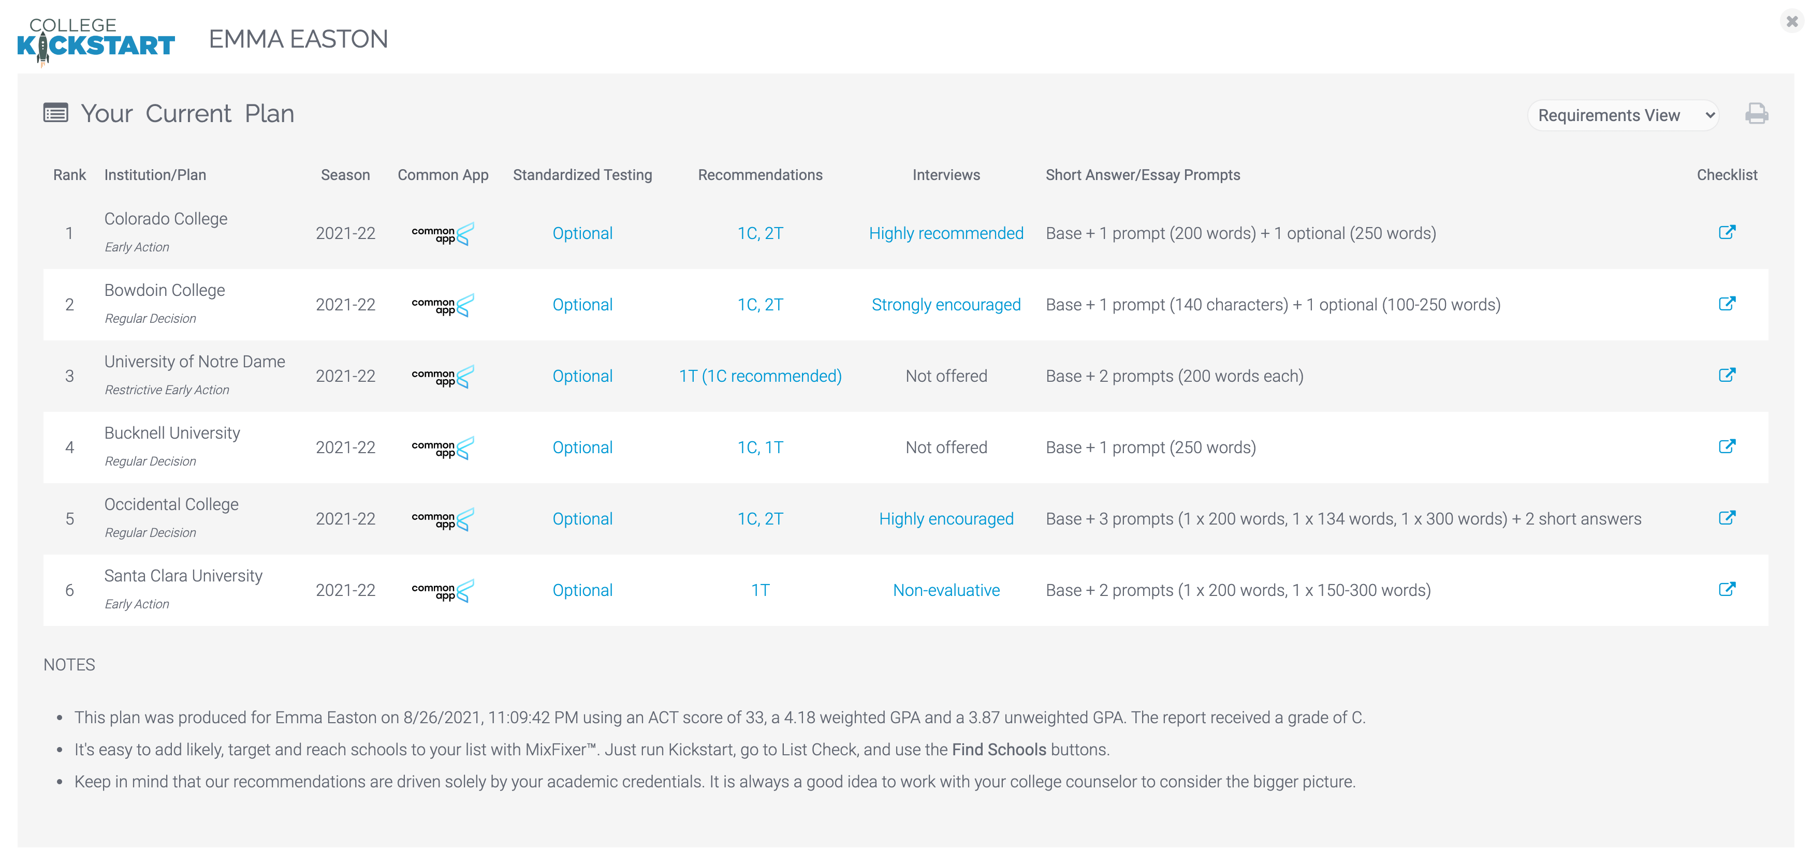Click Optional testing link for Bucknell University
Screen dimensions: 1812x866
click(x=582, y=446)
